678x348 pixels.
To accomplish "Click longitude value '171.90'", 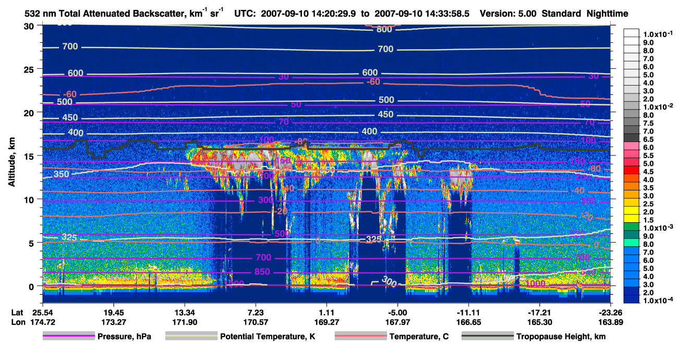I will 184,322.
